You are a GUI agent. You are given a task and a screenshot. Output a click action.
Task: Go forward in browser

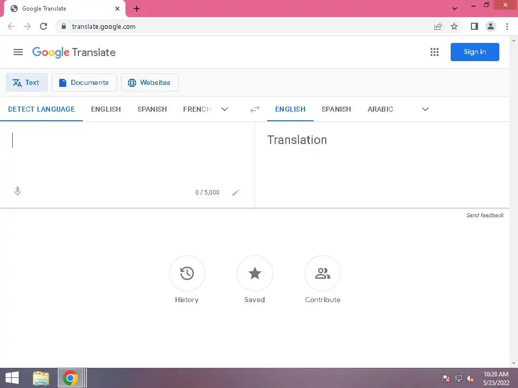27,26
